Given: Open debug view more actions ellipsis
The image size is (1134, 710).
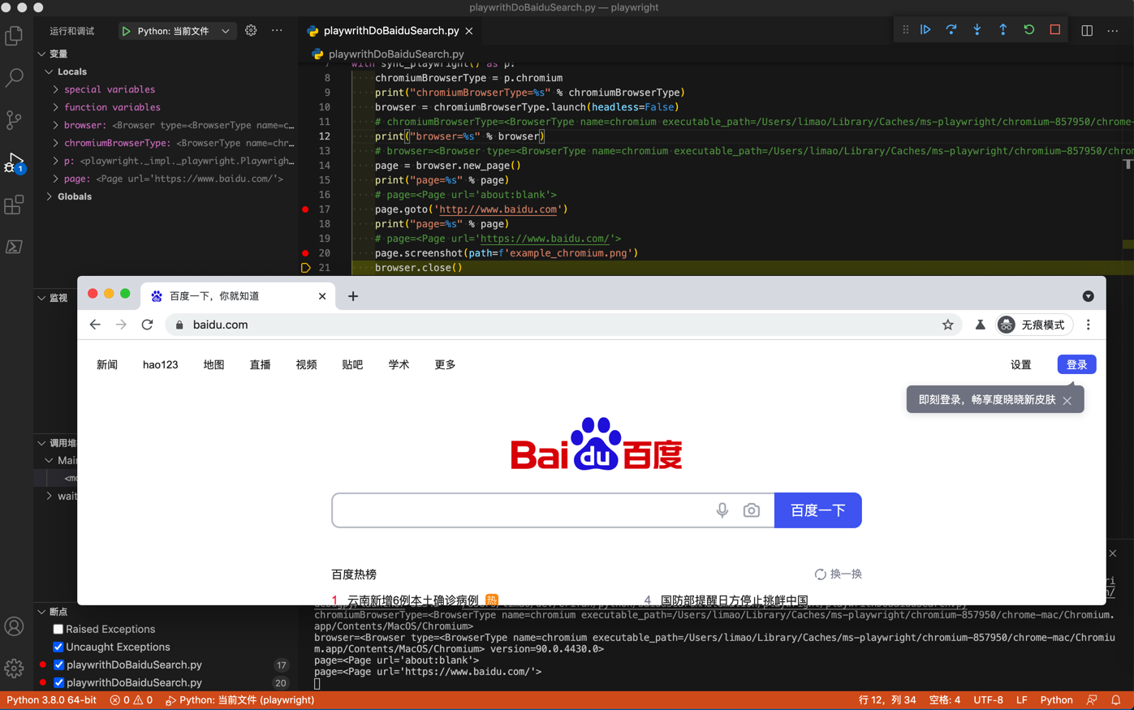Looking at the screenshot, I should coord(277,31).
